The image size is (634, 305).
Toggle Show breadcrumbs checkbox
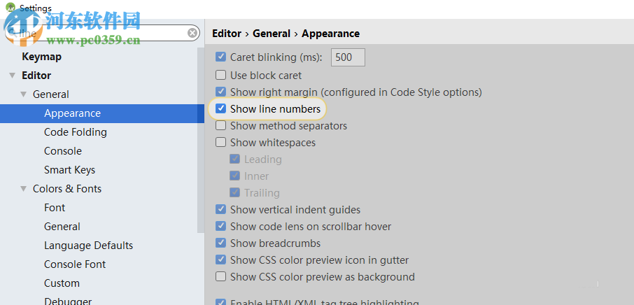pos(221,243)
